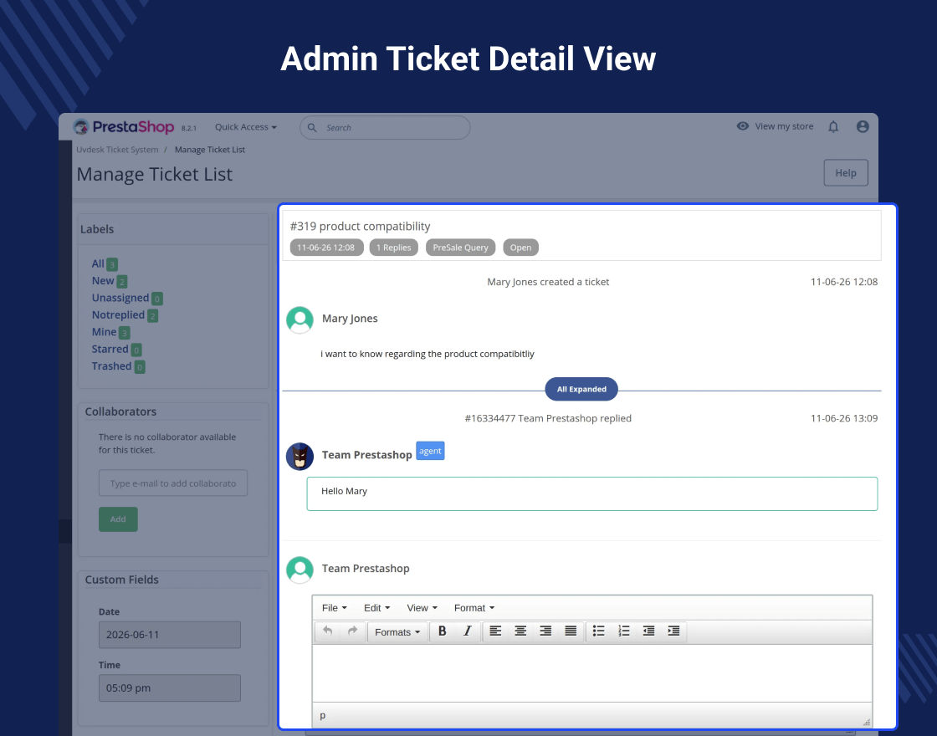This screenshot has height=736, width=937.
Task: Click the PreSale Query badge
Action: 461,248
